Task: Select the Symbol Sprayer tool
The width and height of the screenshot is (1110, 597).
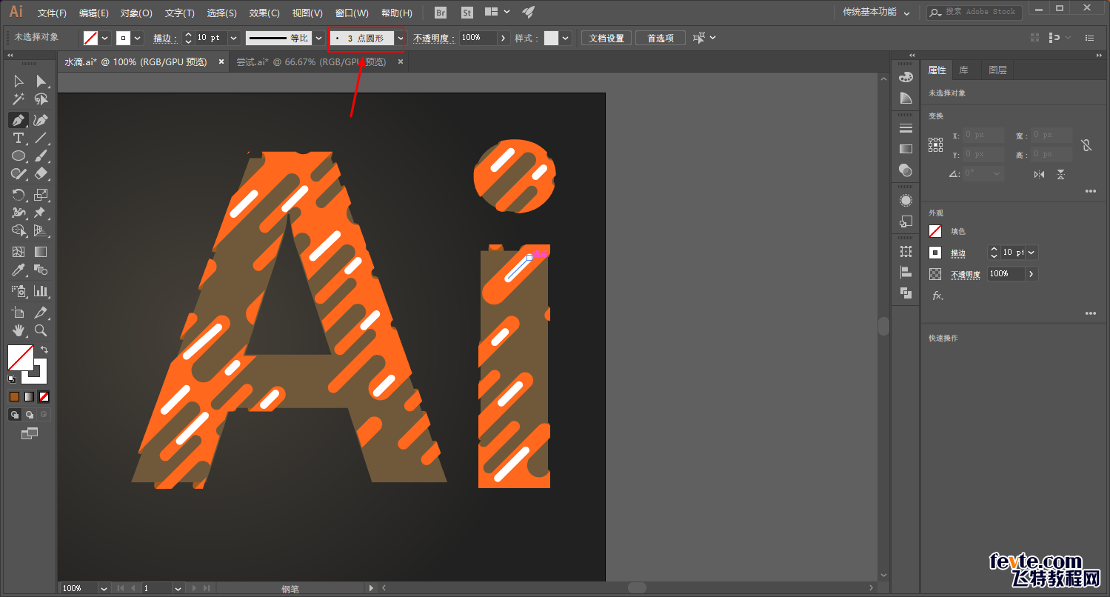Action: coord(19,291)
